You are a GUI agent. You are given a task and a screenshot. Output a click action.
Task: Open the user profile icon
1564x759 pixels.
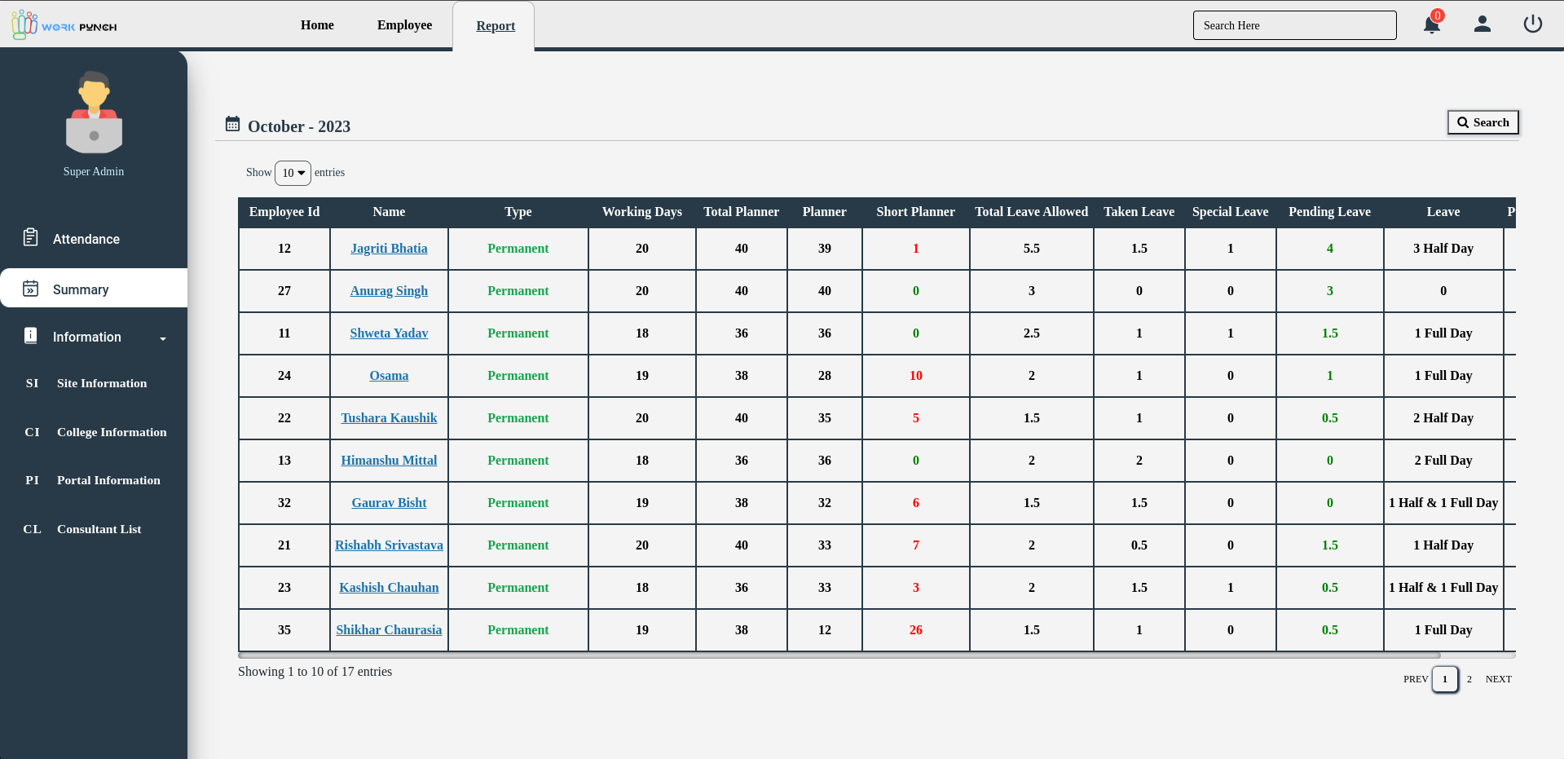pos(1482,24)
